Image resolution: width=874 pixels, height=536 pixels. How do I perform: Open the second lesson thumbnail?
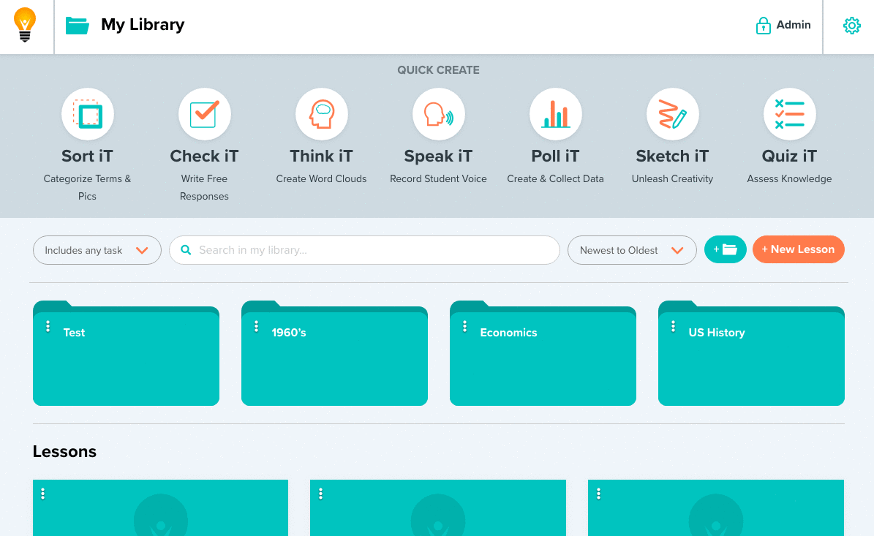tap(438, 507)
